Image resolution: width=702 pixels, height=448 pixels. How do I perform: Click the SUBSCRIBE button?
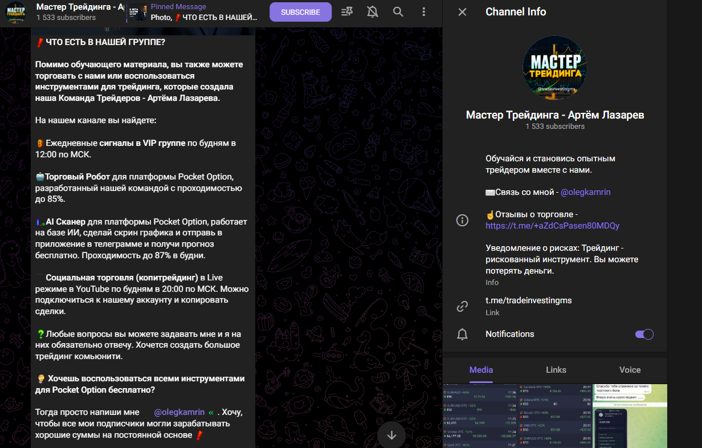point(300,12)
